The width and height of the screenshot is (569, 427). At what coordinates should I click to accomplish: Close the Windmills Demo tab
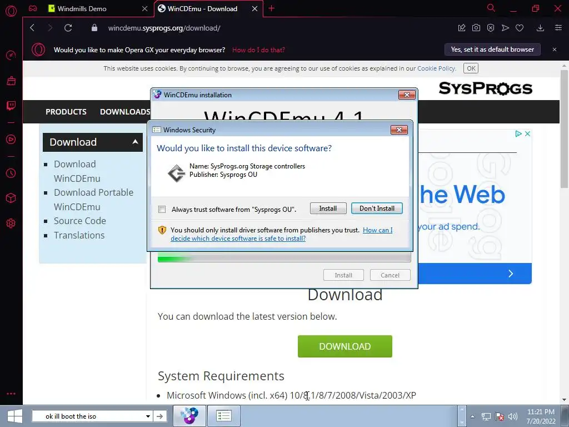(x=145, y=9)
